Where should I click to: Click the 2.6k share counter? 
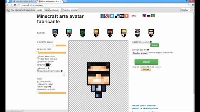point(133,16)
